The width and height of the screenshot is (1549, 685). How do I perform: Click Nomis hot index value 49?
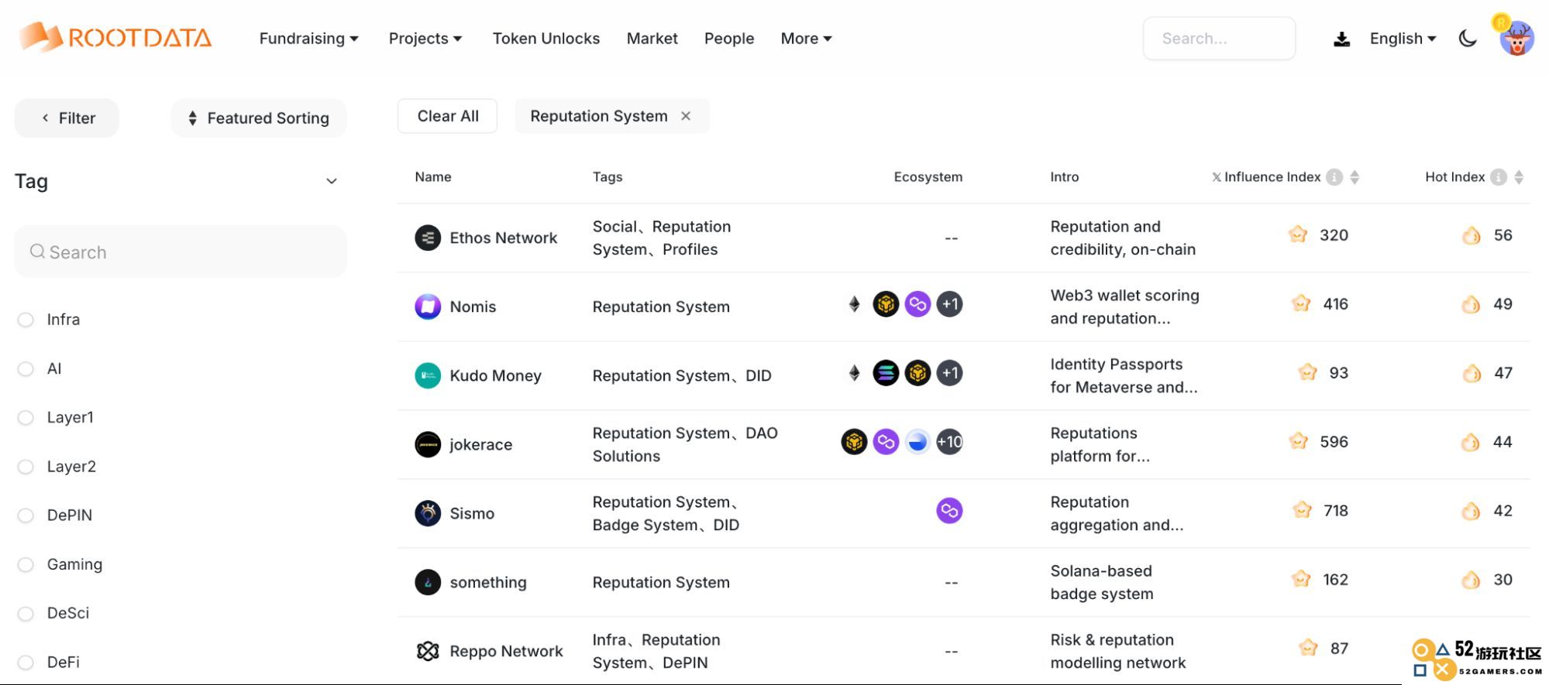point(1503,304)
